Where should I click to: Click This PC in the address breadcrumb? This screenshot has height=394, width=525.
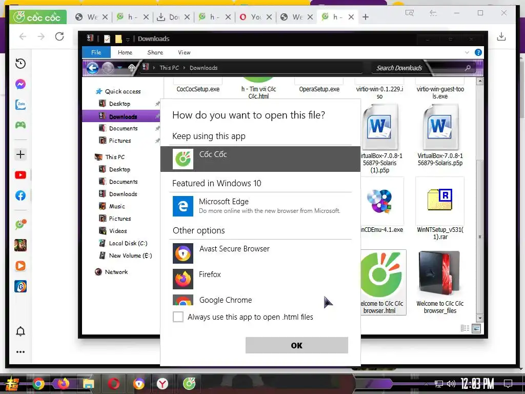point(169,68)
